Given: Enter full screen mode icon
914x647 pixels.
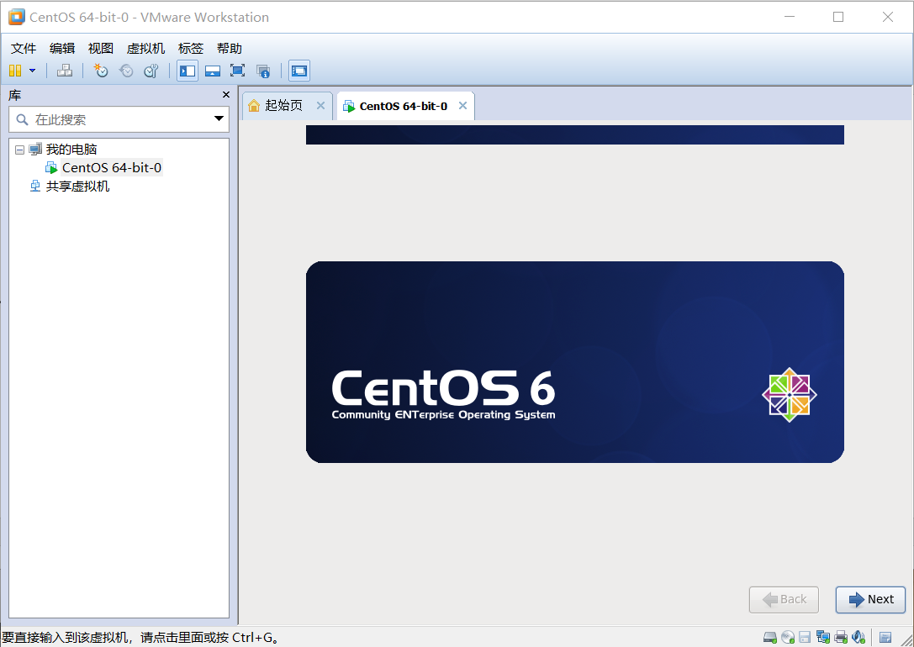Looking at the screenshot, I should click(237, 71).
